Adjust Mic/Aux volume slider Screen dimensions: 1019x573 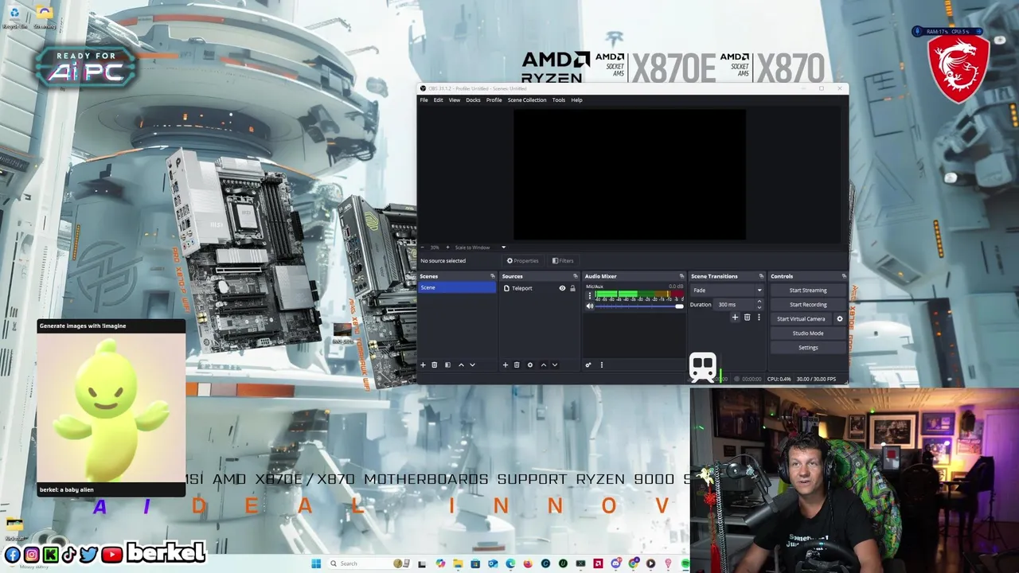pyautogui.click(x=639, y=306)
